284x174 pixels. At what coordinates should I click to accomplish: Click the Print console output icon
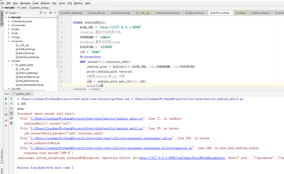point(11,118)
